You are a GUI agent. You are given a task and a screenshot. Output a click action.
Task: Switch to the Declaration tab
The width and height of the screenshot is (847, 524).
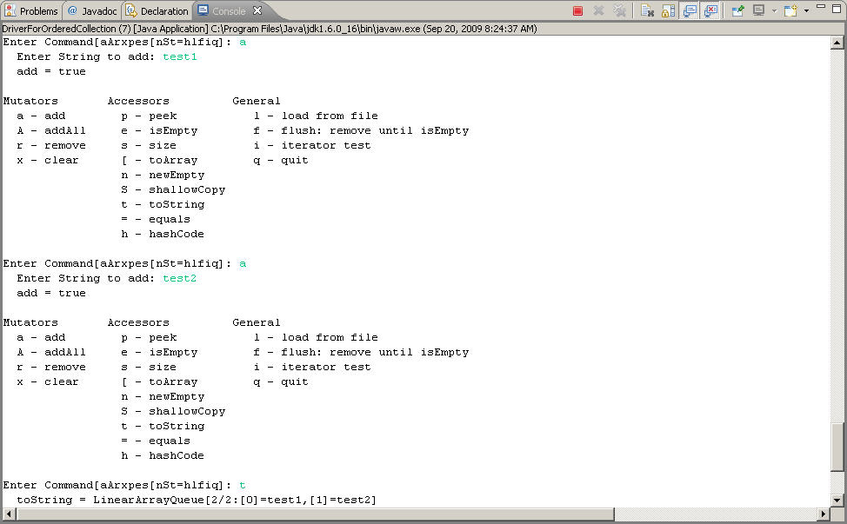point(155,10)
